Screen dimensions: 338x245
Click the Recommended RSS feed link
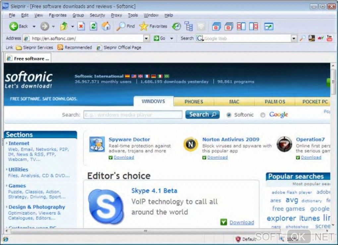(75, 47)
